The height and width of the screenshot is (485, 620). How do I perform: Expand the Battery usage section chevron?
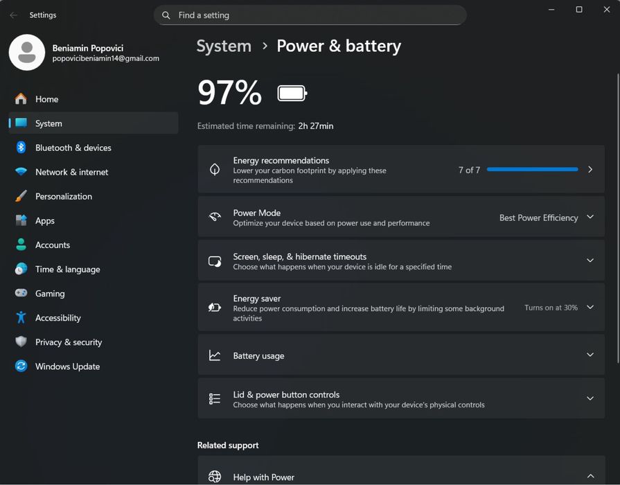point(590,355)
